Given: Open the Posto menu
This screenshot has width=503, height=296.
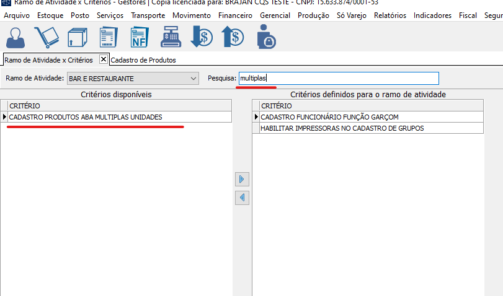Looking at the screenshot, I should (x=80, y=15).
